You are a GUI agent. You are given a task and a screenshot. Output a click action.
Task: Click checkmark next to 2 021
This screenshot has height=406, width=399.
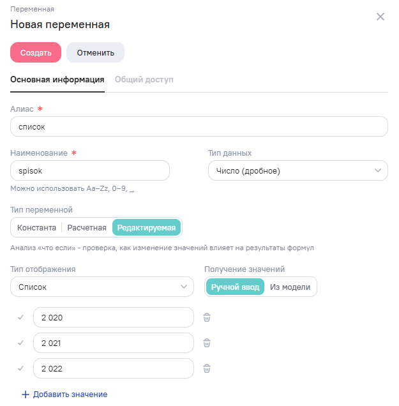coord(20,343)
